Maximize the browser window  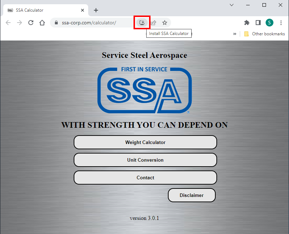264,5
